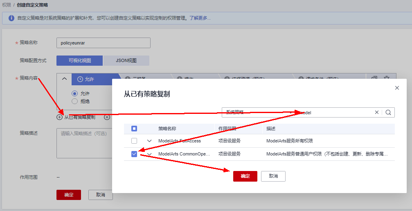The image size is (412, 211).
Task: Expand the ModelArts FullAccess row
Action: (149, 141)
